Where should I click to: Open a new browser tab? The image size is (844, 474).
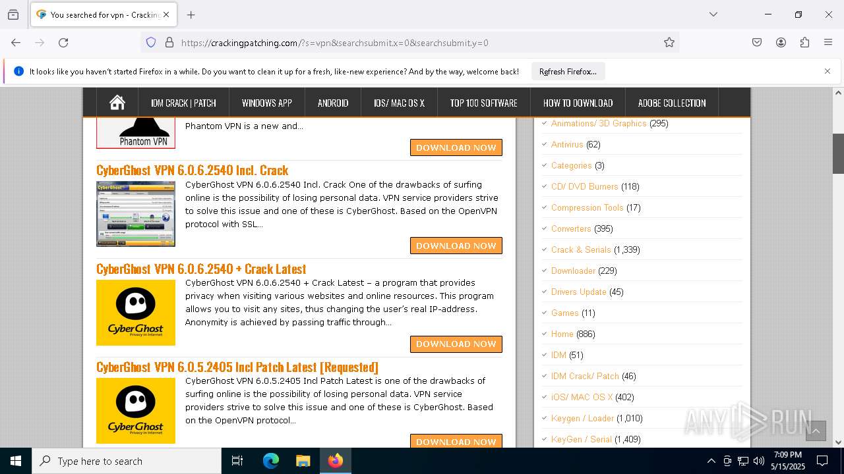191,14
